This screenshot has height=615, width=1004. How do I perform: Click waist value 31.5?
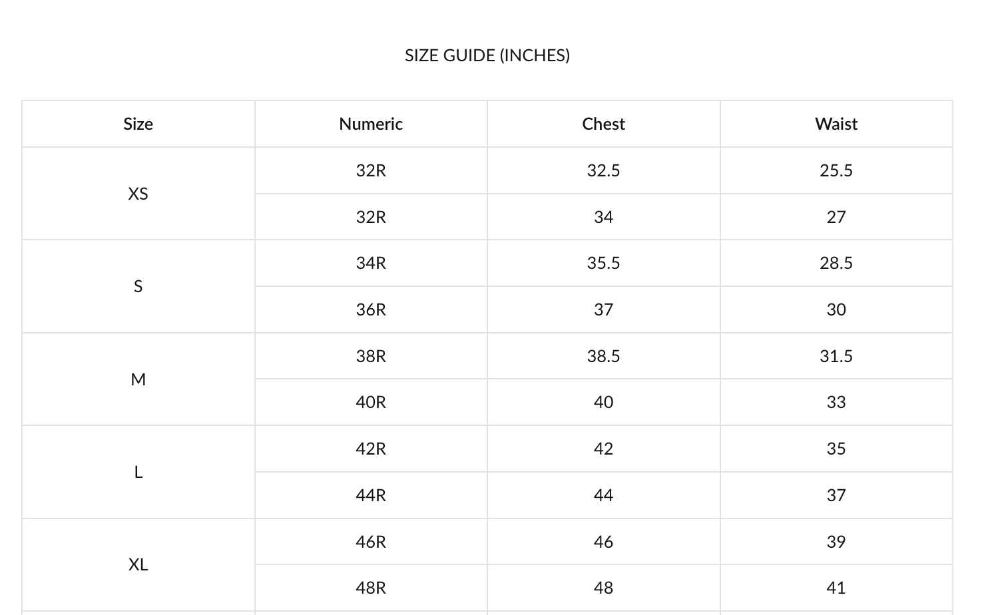point(836,356)
